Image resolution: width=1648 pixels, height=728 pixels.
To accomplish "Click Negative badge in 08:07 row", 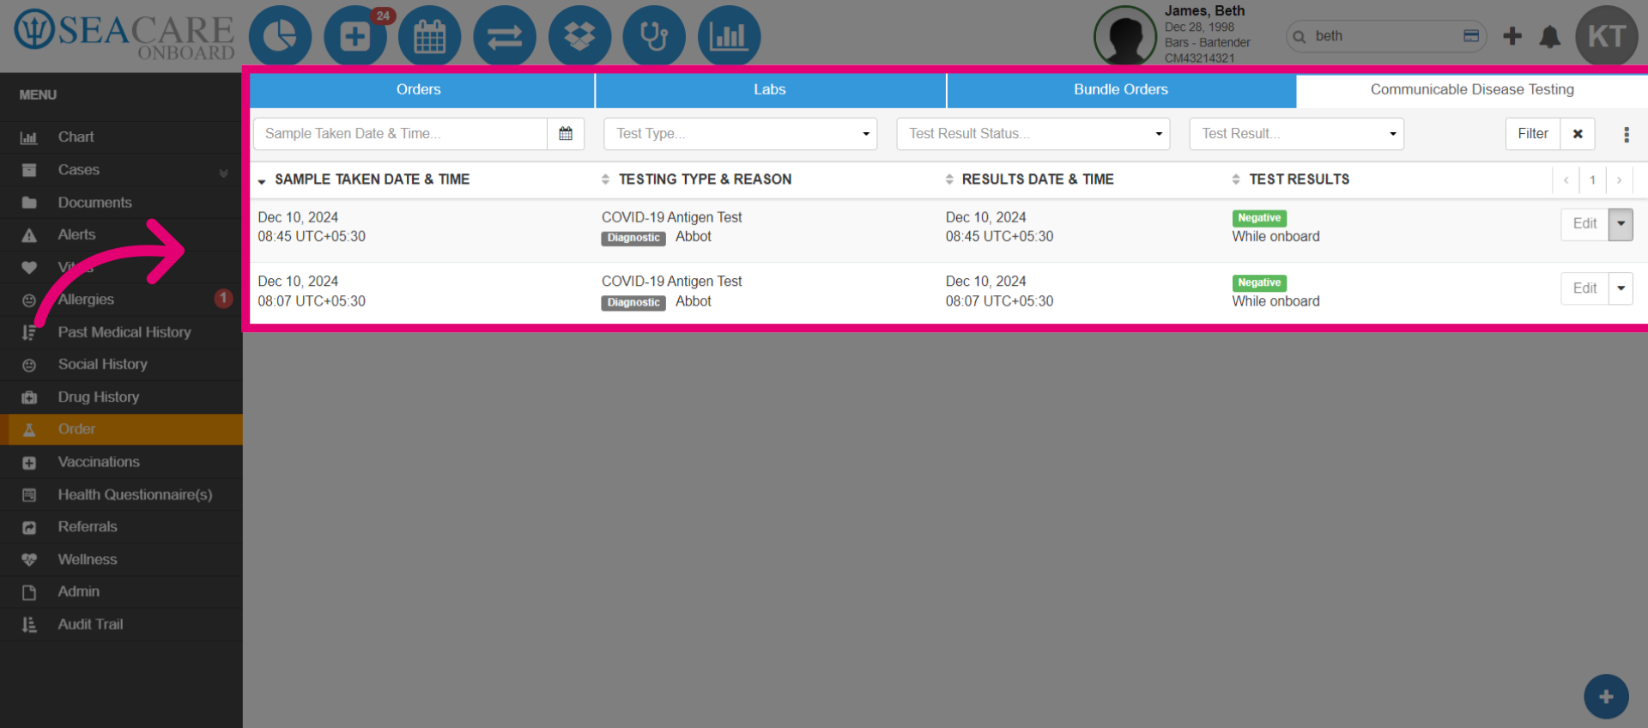I will (x=1259, y=282).
